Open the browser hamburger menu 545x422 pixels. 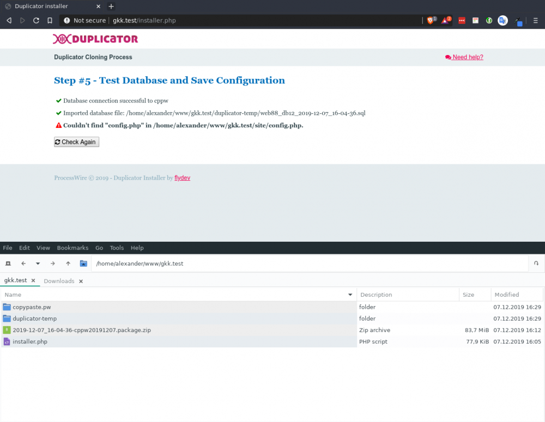point(536,21)
